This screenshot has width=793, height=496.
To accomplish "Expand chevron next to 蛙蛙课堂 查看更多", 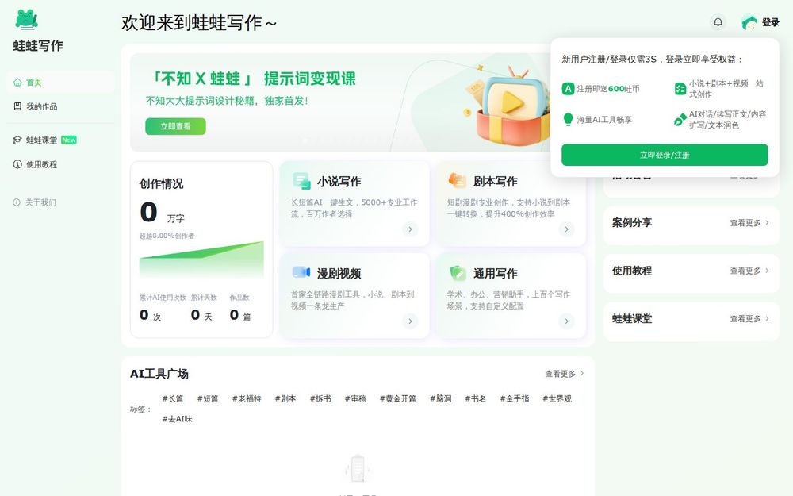I will click(767, 318).
